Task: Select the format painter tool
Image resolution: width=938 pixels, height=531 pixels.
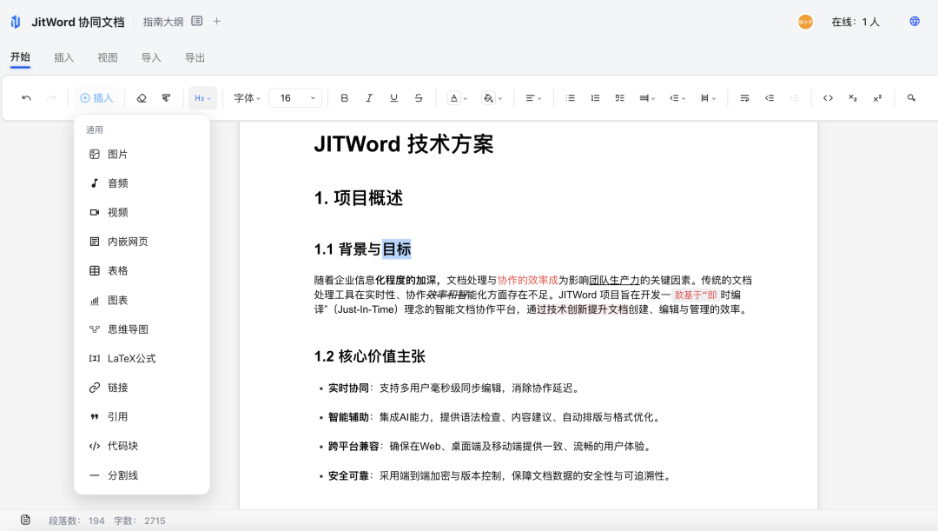Action: click(165, 97)
